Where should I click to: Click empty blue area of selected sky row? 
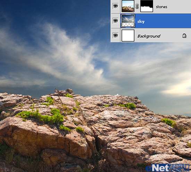click(x=168, y=21)
